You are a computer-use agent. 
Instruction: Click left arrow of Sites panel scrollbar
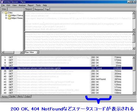tap(3, 52)
